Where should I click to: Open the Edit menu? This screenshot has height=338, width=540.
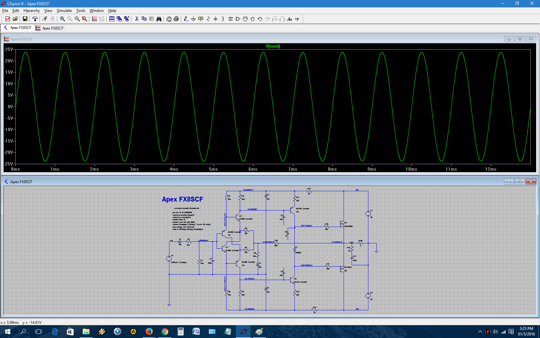coord(16,11)
